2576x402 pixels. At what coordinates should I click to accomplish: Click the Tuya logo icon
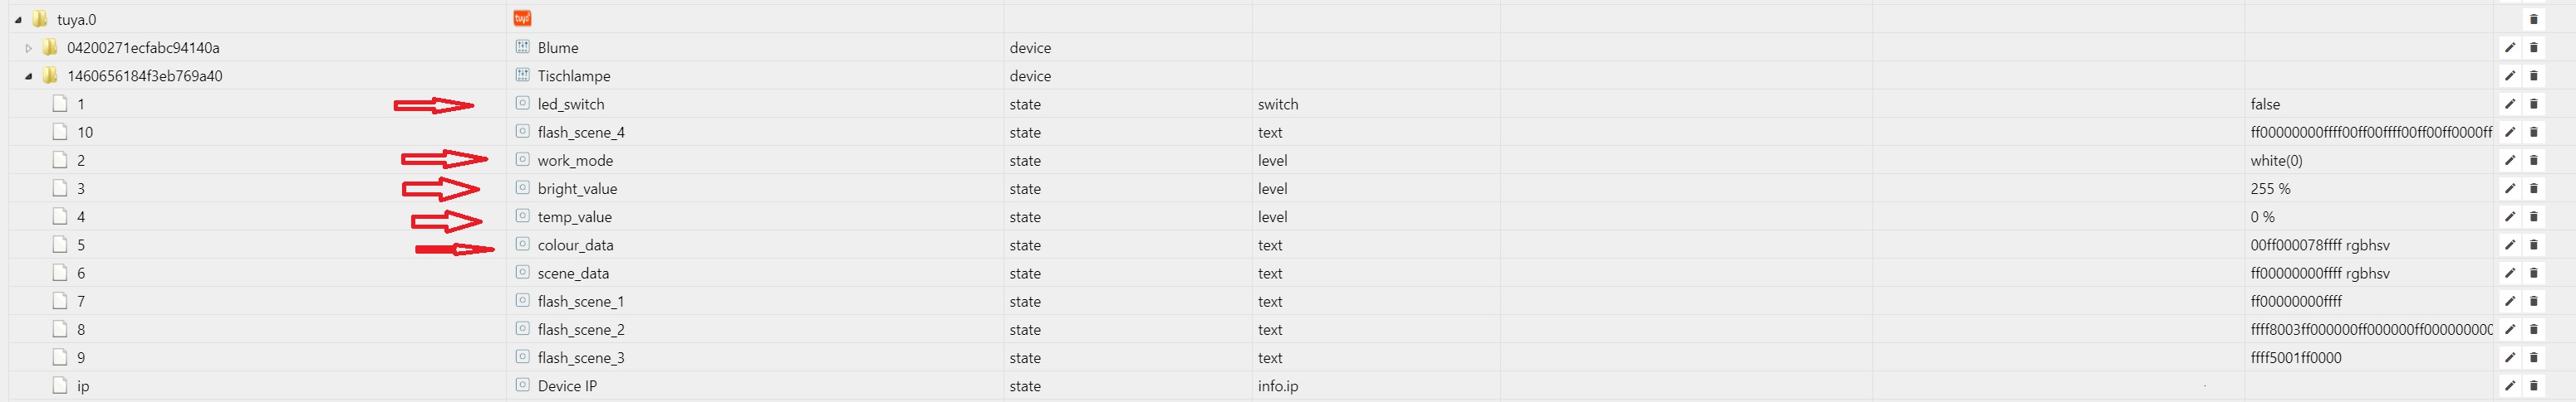click(x=521, y=19)
